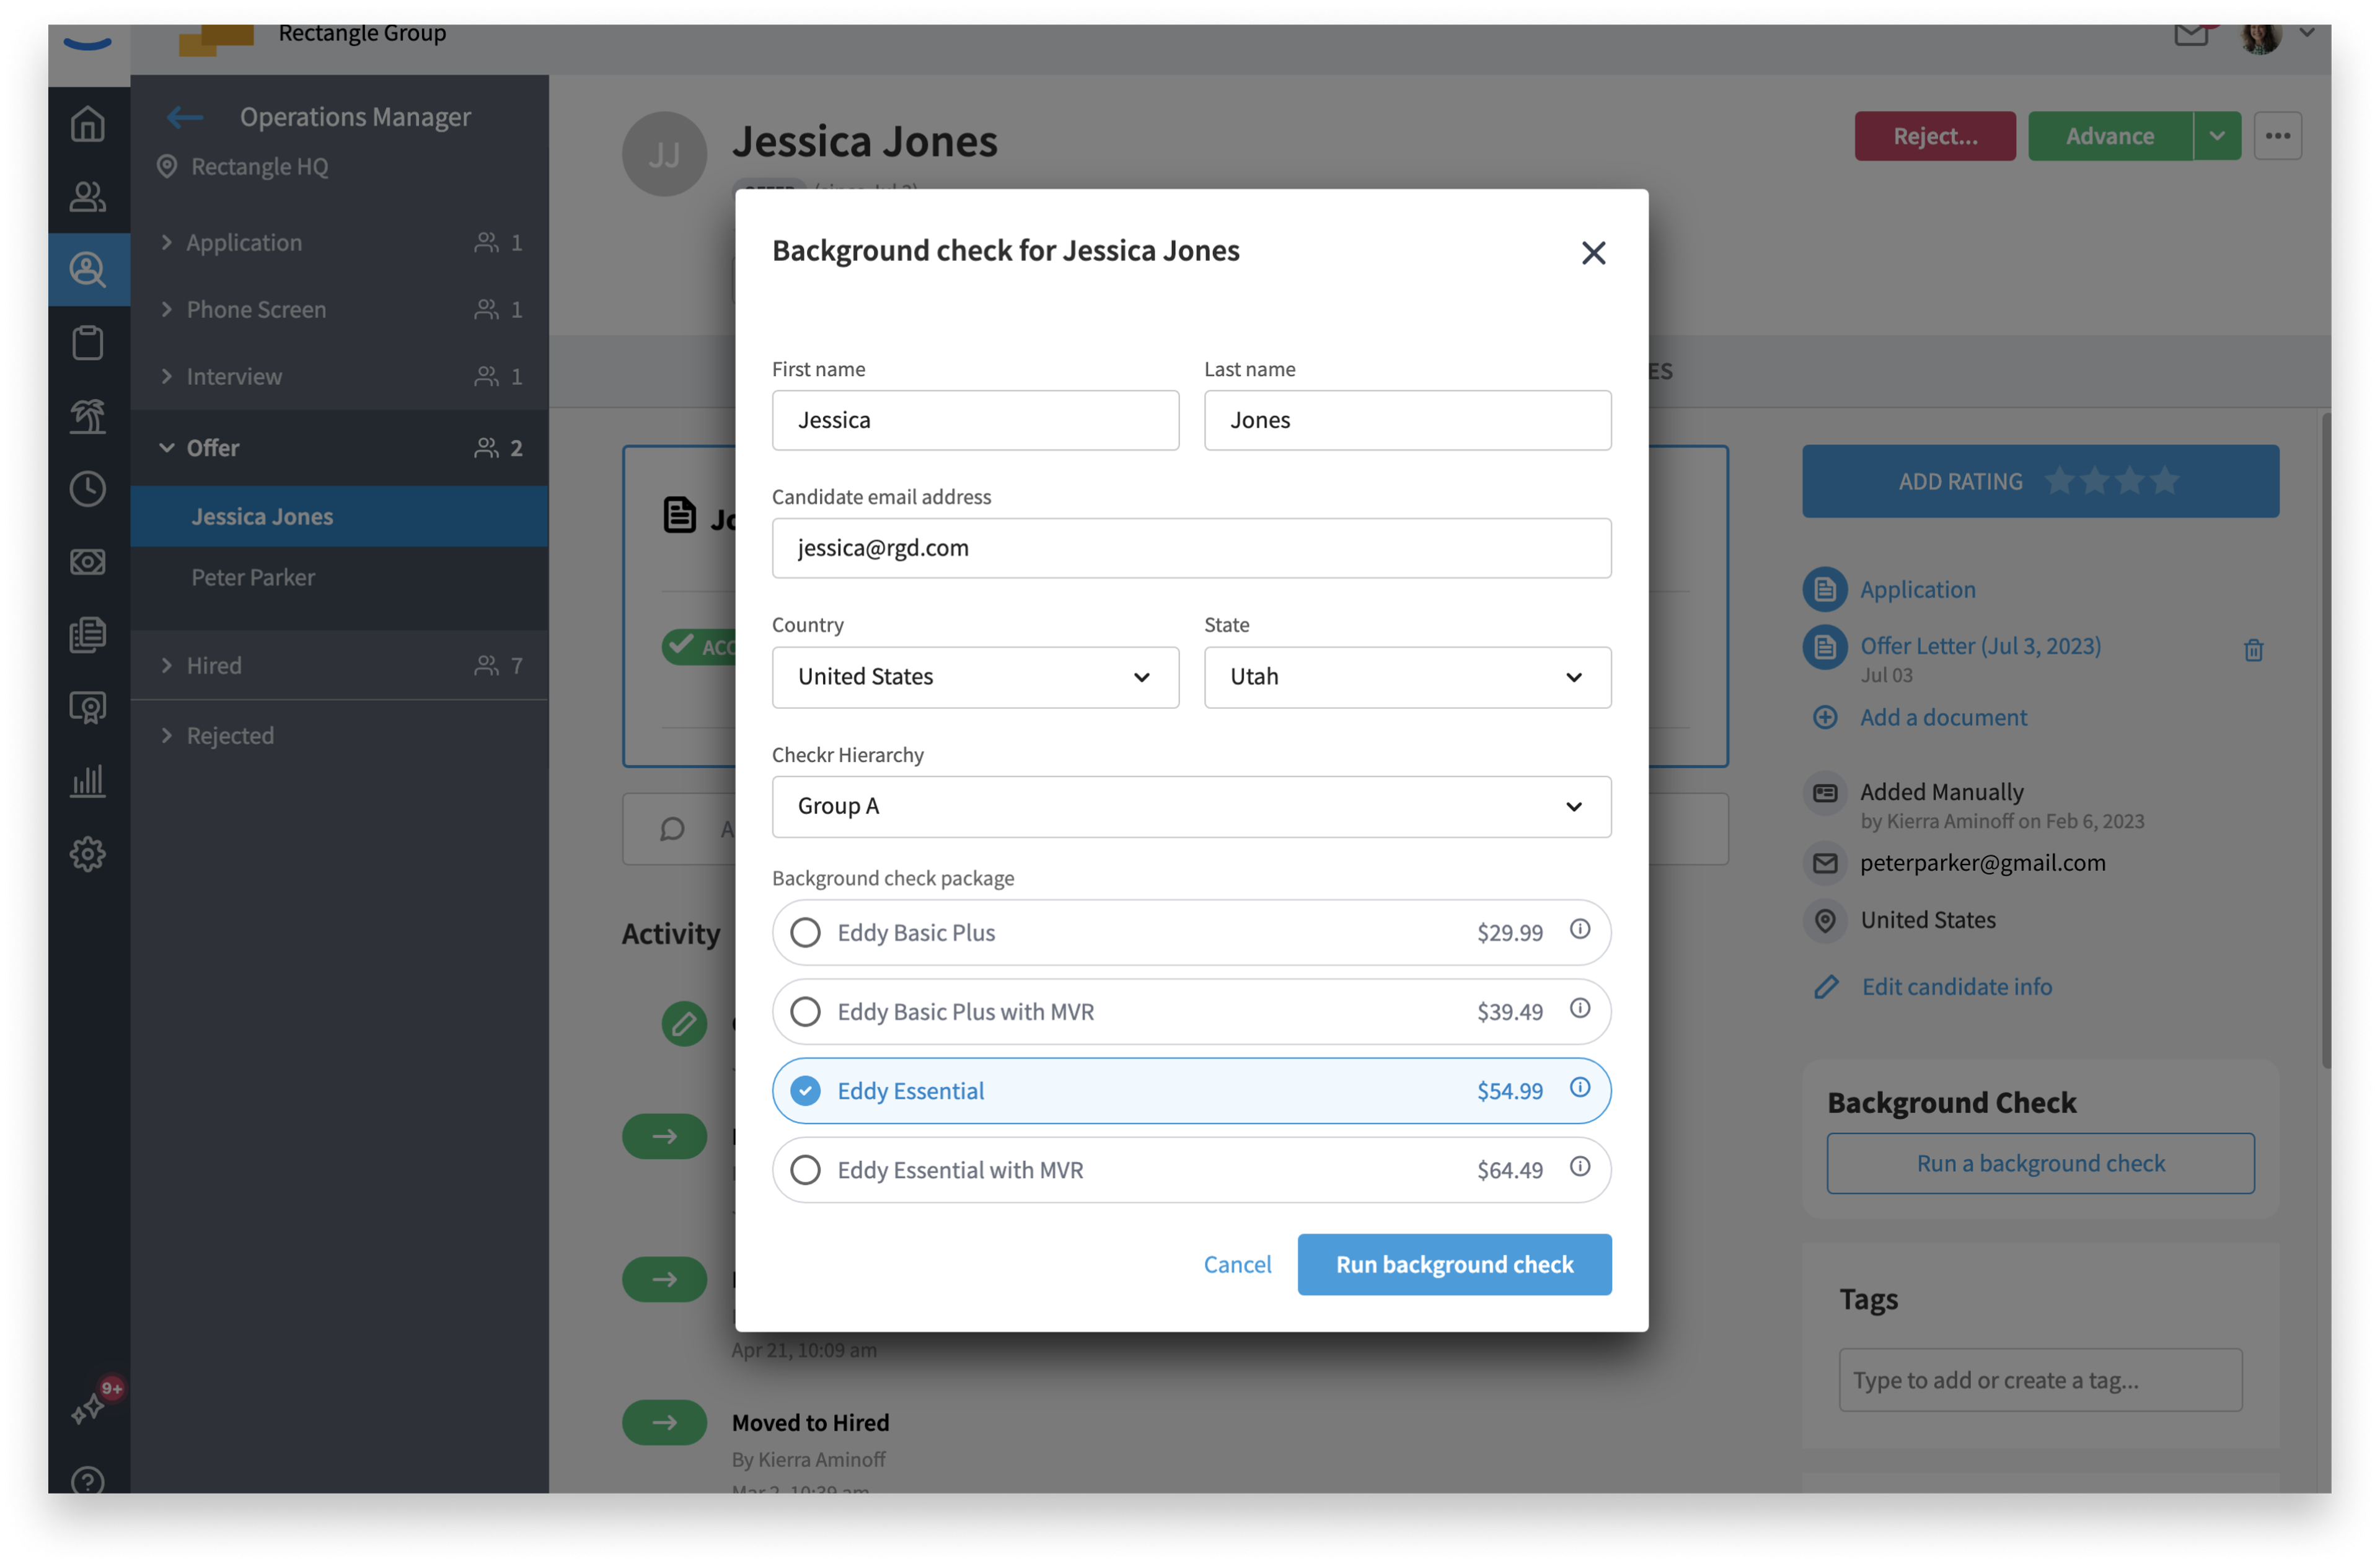Show info for Eddy Essential package
Viewport: 2380px width, 1566px height.
click(1580, 1087)
